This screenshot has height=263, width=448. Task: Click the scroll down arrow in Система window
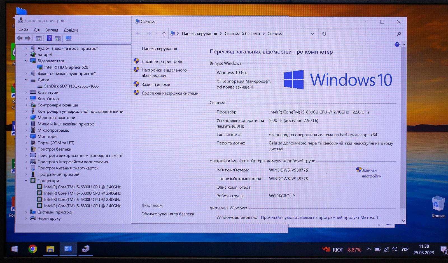pos(403,221)
